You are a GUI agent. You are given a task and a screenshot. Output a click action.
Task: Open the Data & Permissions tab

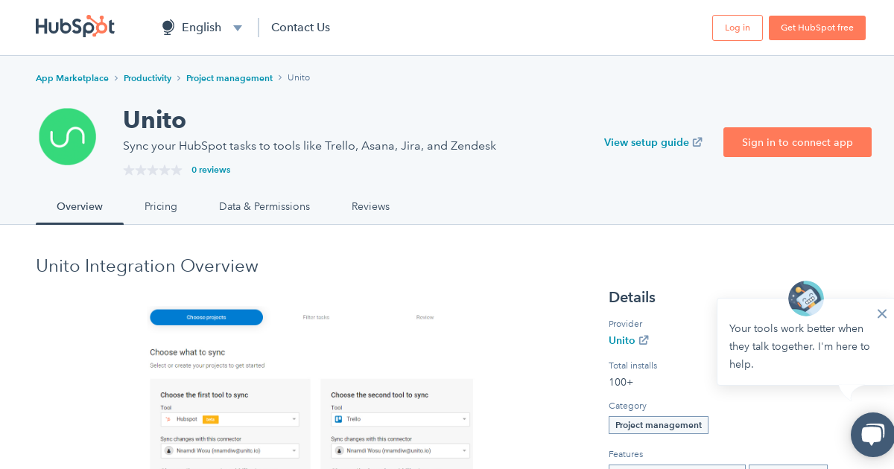tap(264, 207)
